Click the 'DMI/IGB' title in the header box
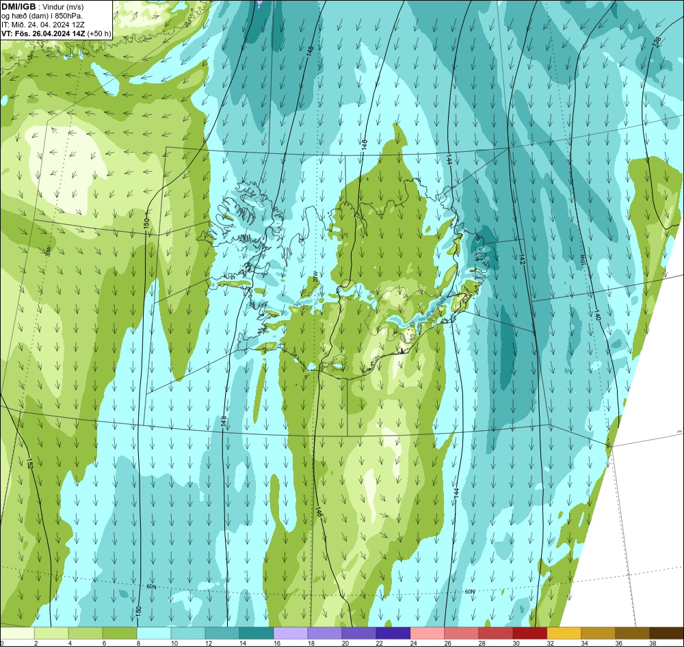 pos(18,7)
